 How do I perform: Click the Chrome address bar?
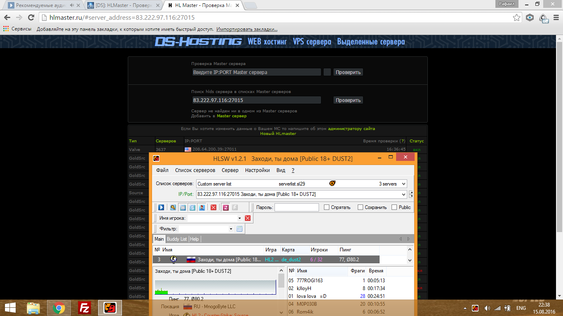click(276, 18)
